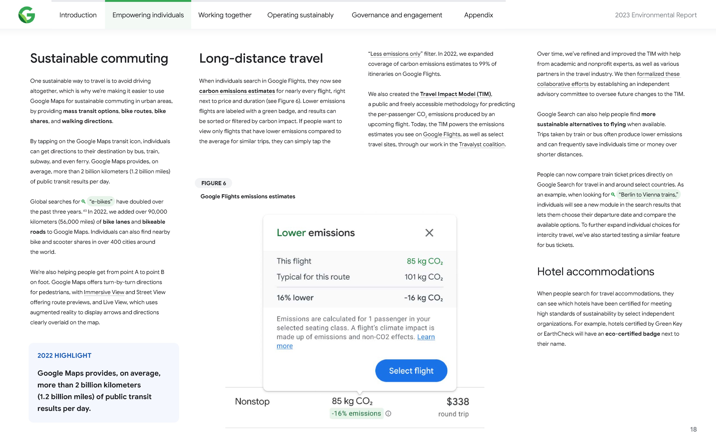
Task: Click the info icon beside -16% emissions
Action: coord(388,413)
